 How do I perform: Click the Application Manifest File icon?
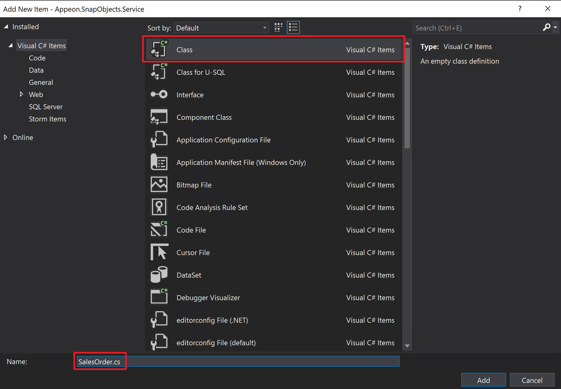pos(159,162)
